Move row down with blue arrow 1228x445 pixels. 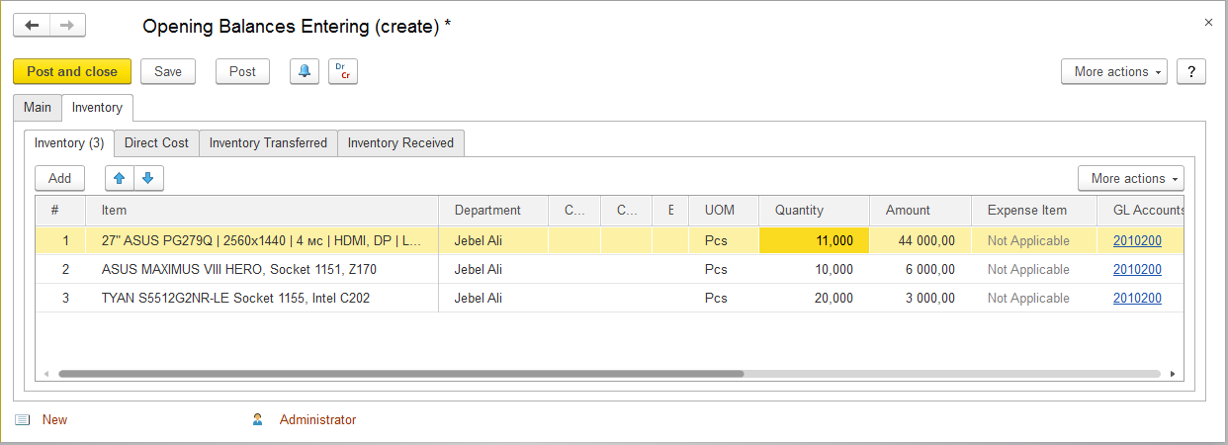click(148, 178)
